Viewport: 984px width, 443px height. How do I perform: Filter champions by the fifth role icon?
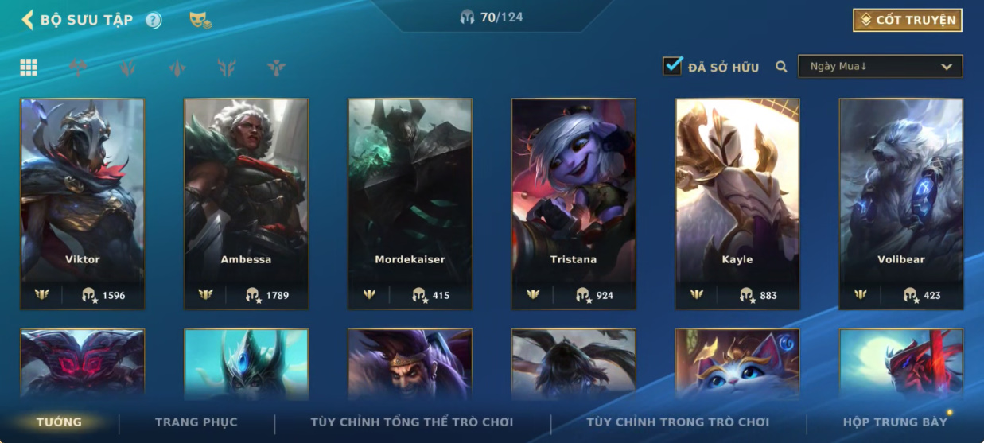coord(227,68)
